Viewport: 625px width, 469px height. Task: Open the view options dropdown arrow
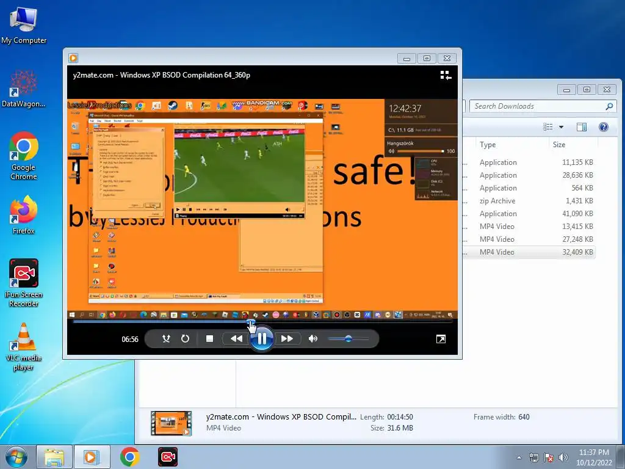(562, 127)
